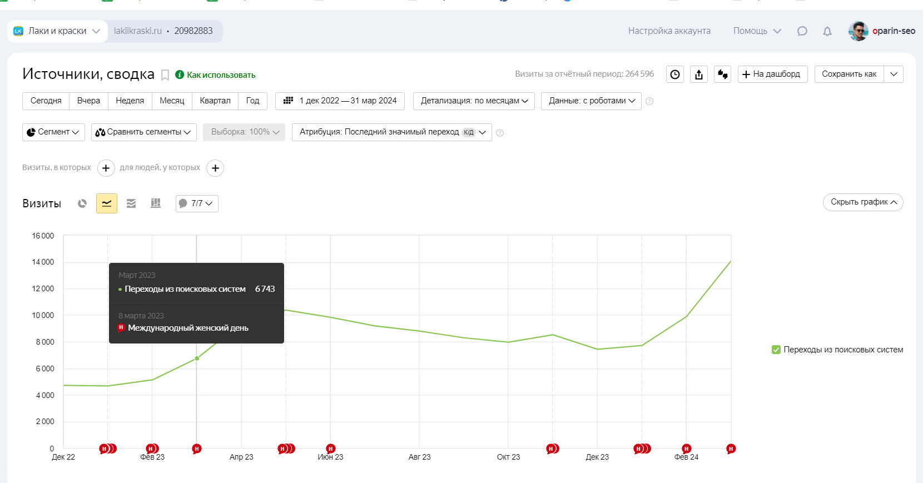Select the "Квартал" period tab
This screenshot has width=923, height=483.
pos(215,101)
